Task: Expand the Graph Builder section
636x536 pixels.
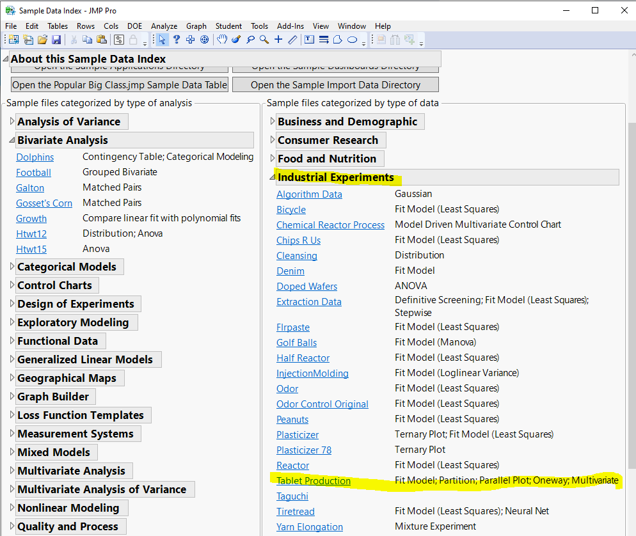Action: click(12, 396)
